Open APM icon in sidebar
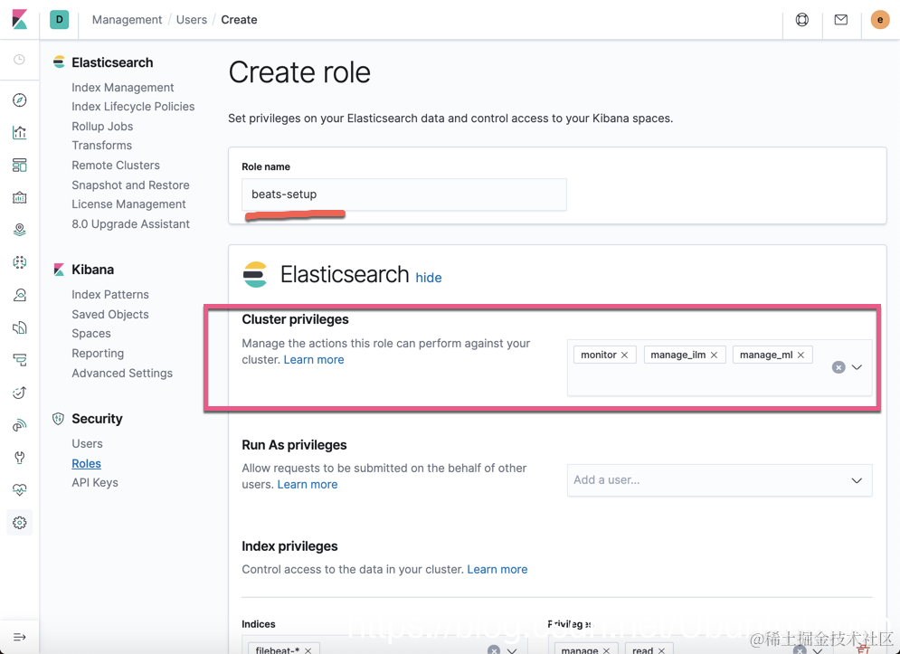Screen dimensions: 900x654 tap(20, 360)
